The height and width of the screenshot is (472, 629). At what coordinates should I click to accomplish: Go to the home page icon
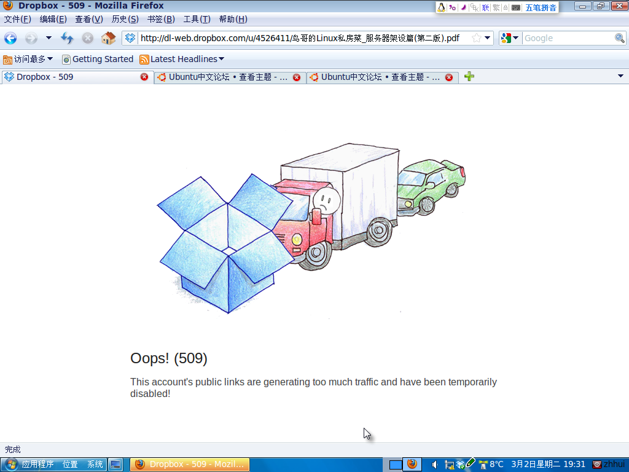click(x=108, y=38)
